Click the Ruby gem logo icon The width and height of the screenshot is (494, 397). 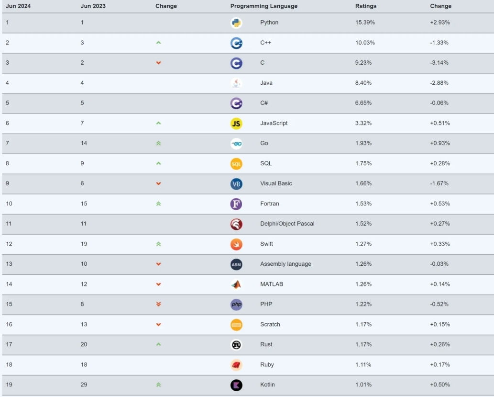point(236,365)
